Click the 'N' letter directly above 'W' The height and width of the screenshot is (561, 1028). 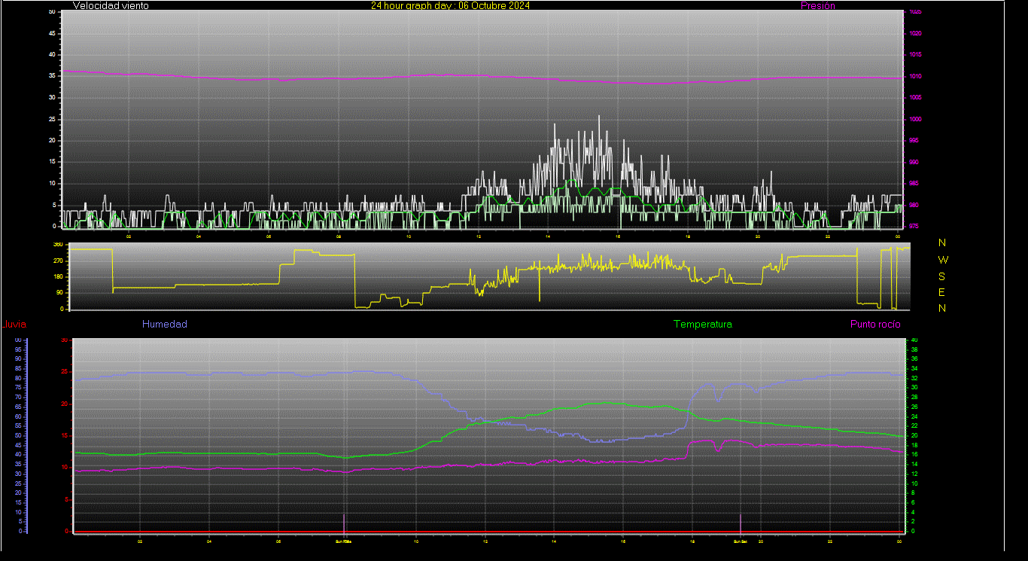click(x=942, y=242)
